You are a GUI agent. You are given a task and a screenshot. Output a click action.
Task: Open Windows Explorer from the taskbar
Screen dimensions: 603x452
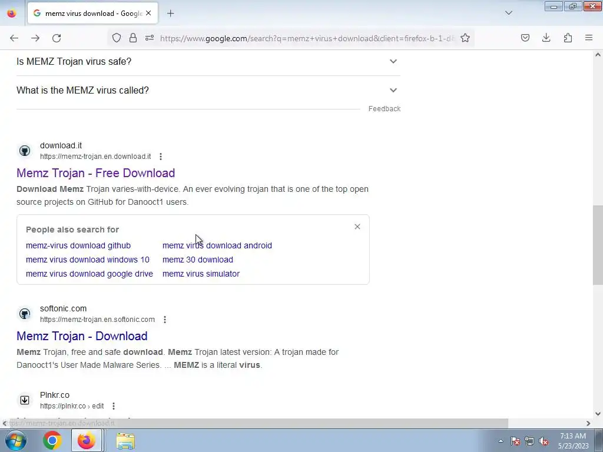(x=125, y=441)
